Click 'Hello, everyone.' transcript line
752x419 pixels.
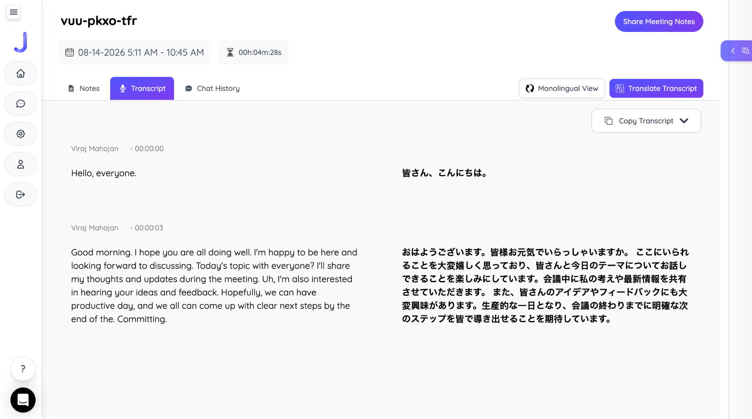104,173
